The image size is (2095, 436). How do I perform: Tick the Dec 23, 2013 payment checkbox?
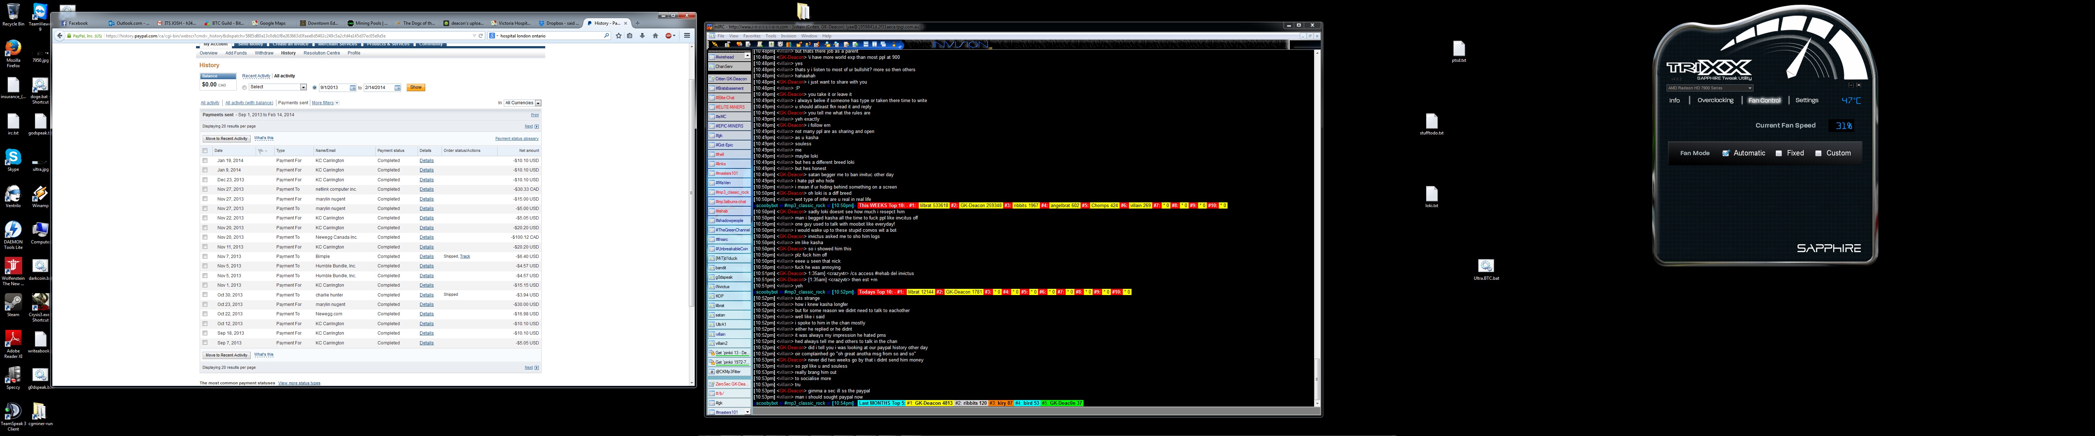[205, 179]
